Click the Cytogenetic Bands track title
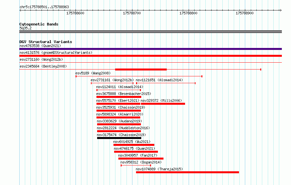This screenshot has width=291, height=185. pos(39,24)
